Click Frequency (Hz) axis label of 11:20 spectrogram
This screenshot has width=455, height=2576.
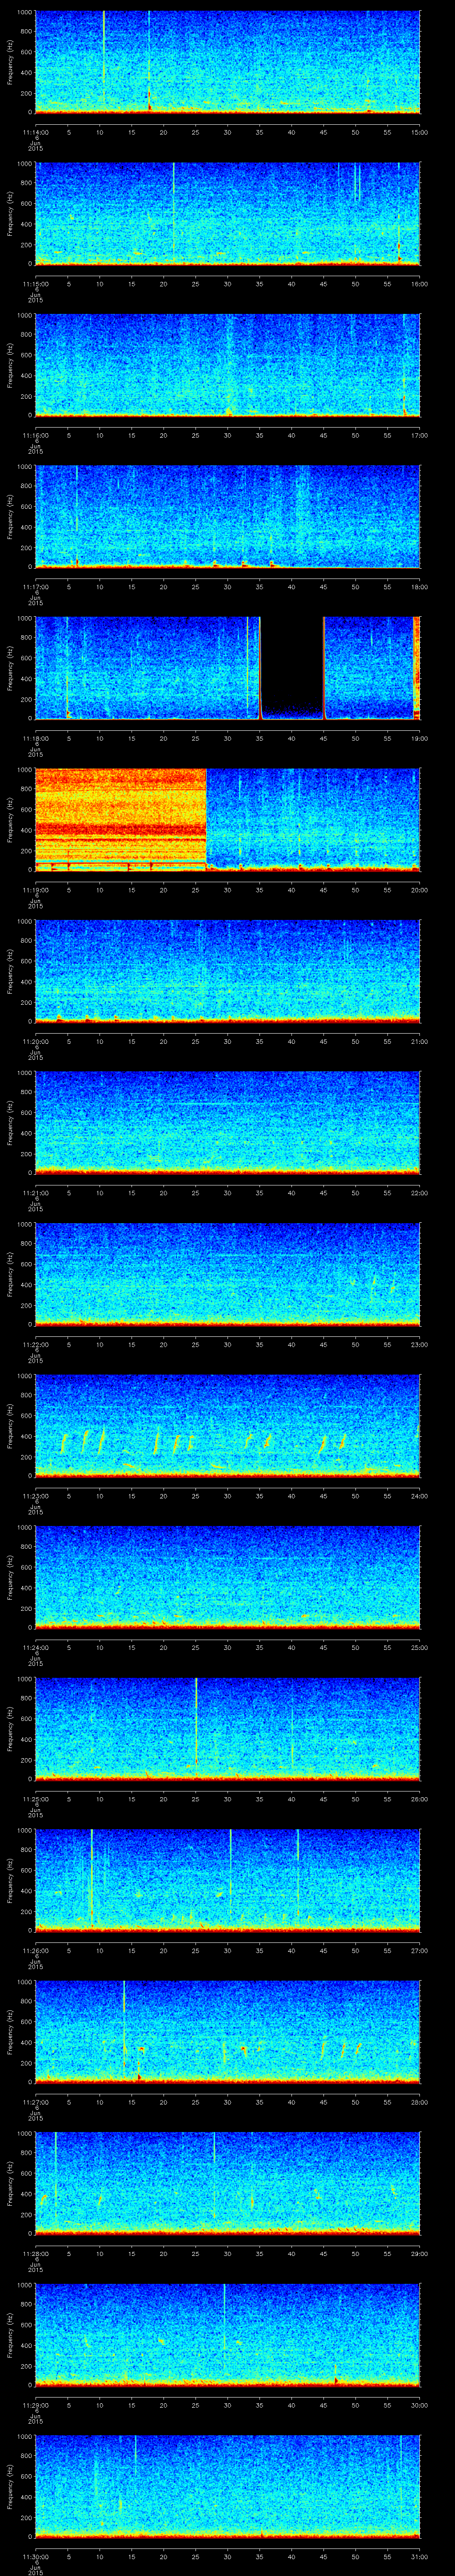tap(10, 971)
